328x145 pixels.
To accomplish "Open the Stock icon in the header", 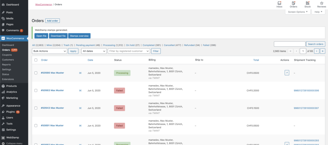I will (307, 3).
